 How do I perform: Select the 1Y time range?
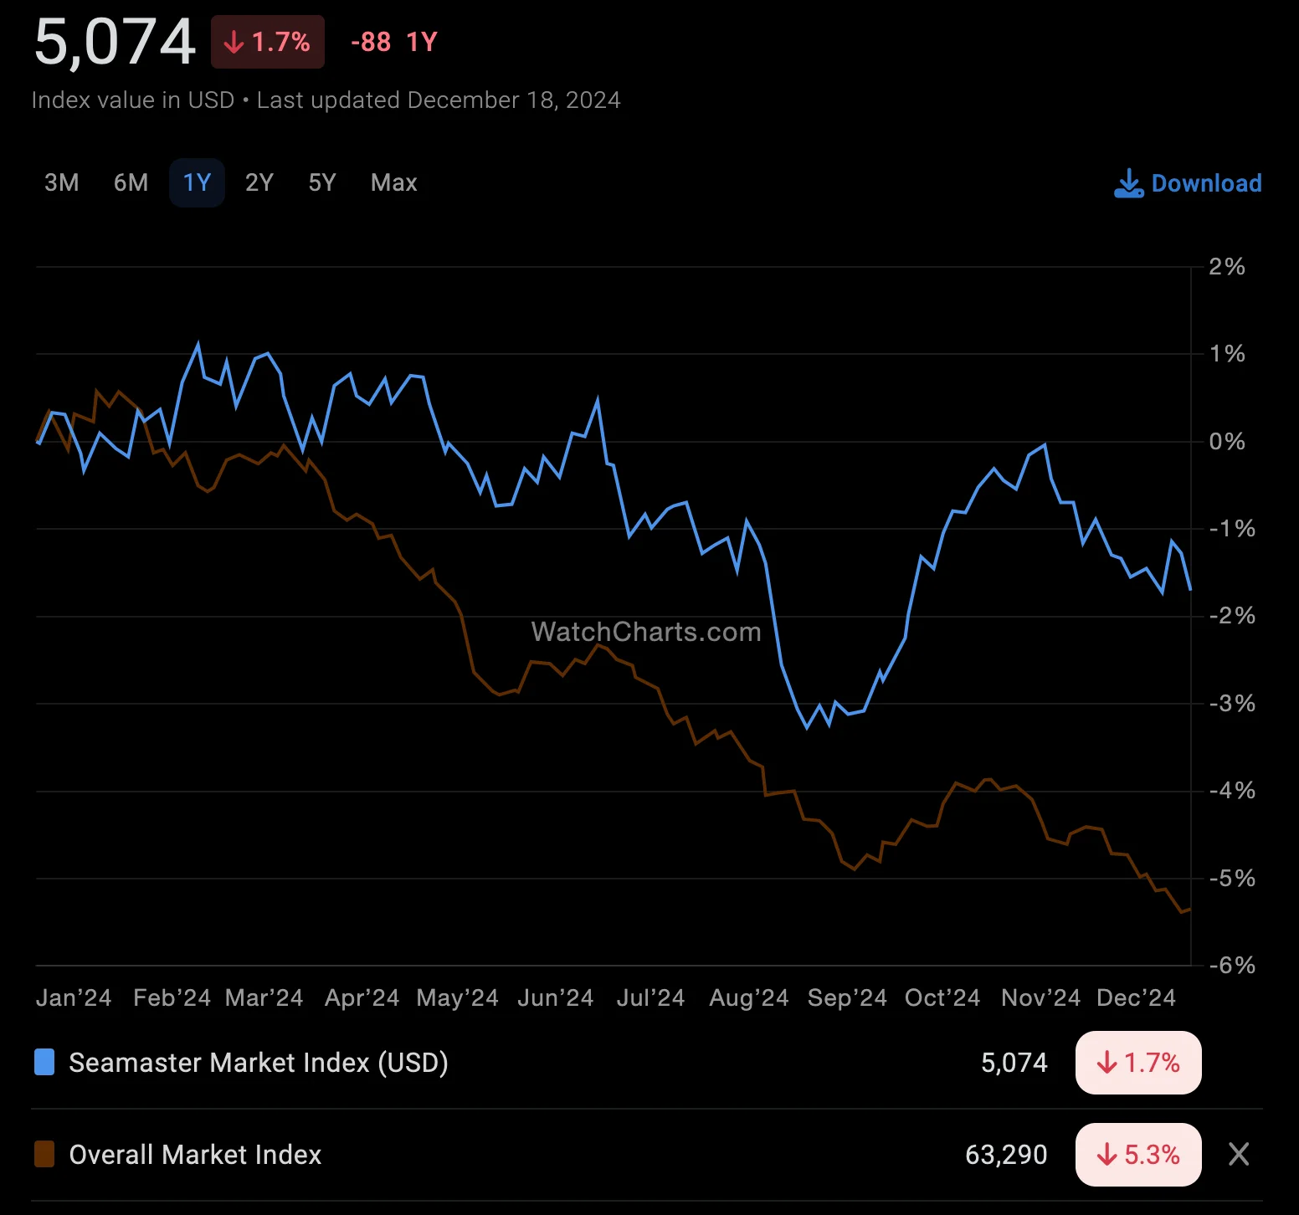pos(197,182)
